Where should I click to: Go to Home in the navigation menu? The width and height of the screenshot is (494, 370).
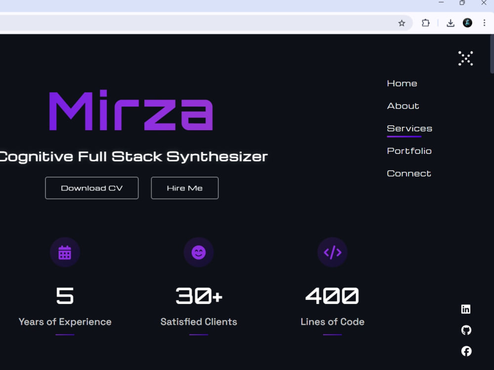click(402, 83)
